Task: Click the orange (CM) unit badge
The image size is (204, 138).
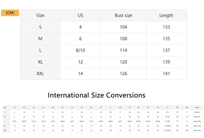Action: click(10, 13)
